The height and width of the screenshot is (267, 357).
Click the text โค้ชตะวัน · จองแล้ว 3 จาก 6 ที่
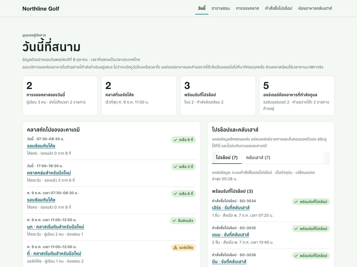click(51, 181)
